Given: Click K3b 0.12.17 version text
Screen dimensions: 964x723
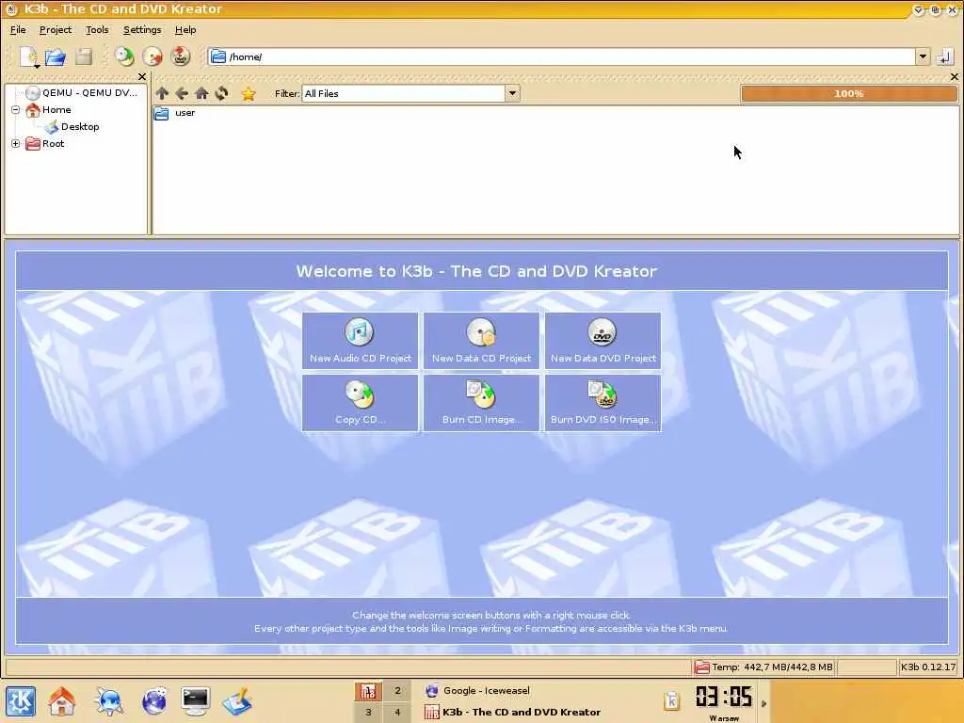Looking at the screenshot, I should [x=928, y=667].
